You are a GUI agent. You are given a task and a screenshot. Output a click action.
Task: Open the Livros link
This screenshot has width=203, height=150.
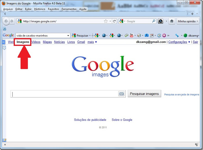(71, 42)
